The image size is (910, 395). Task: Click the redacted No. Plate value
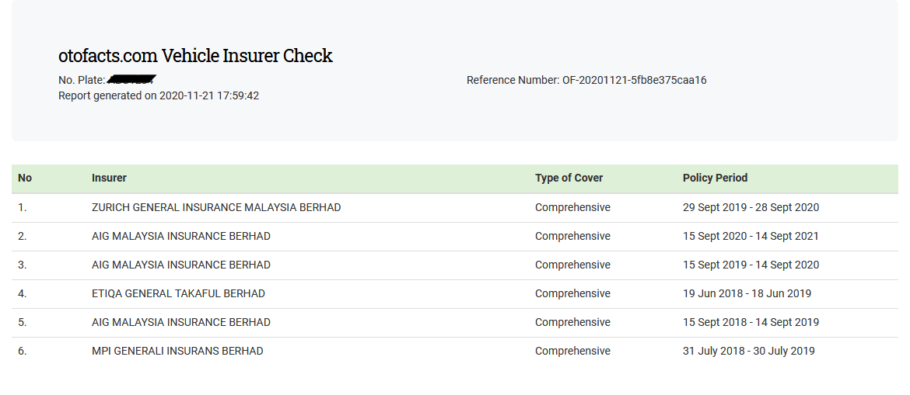coord(131,80)
